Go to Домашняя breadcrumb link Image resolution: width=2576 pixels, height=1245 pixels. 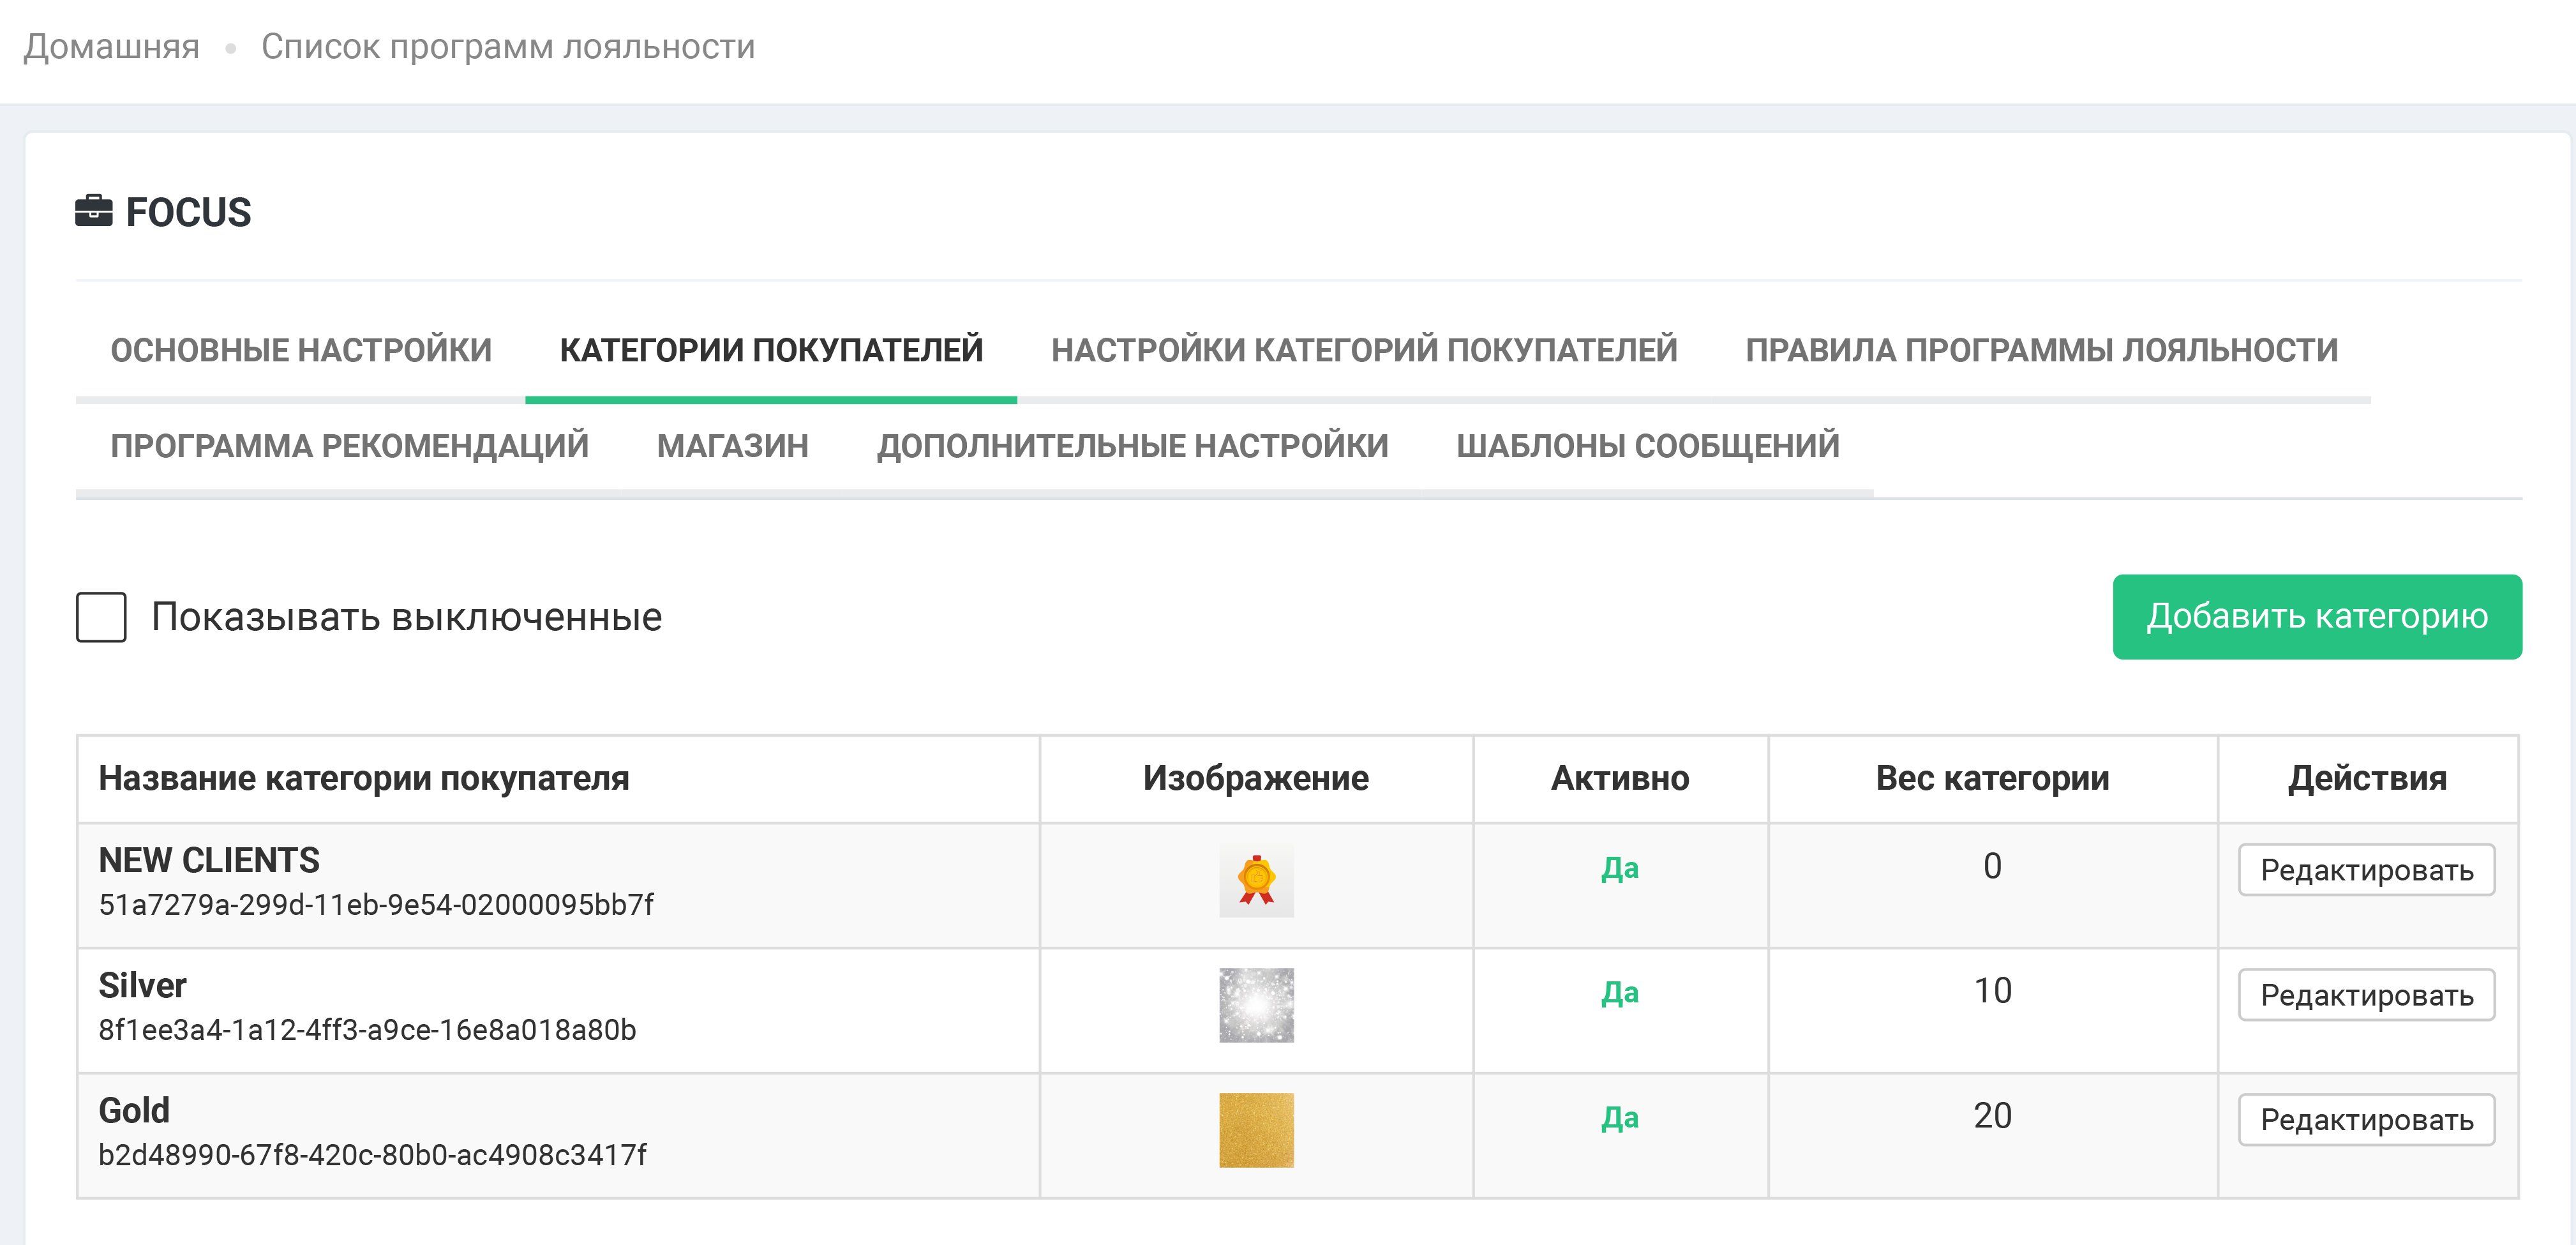click(112, 47)
